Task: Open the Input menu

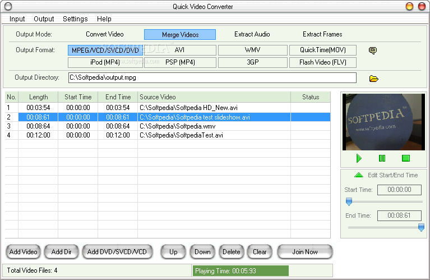Action: (x=17, y=19)
